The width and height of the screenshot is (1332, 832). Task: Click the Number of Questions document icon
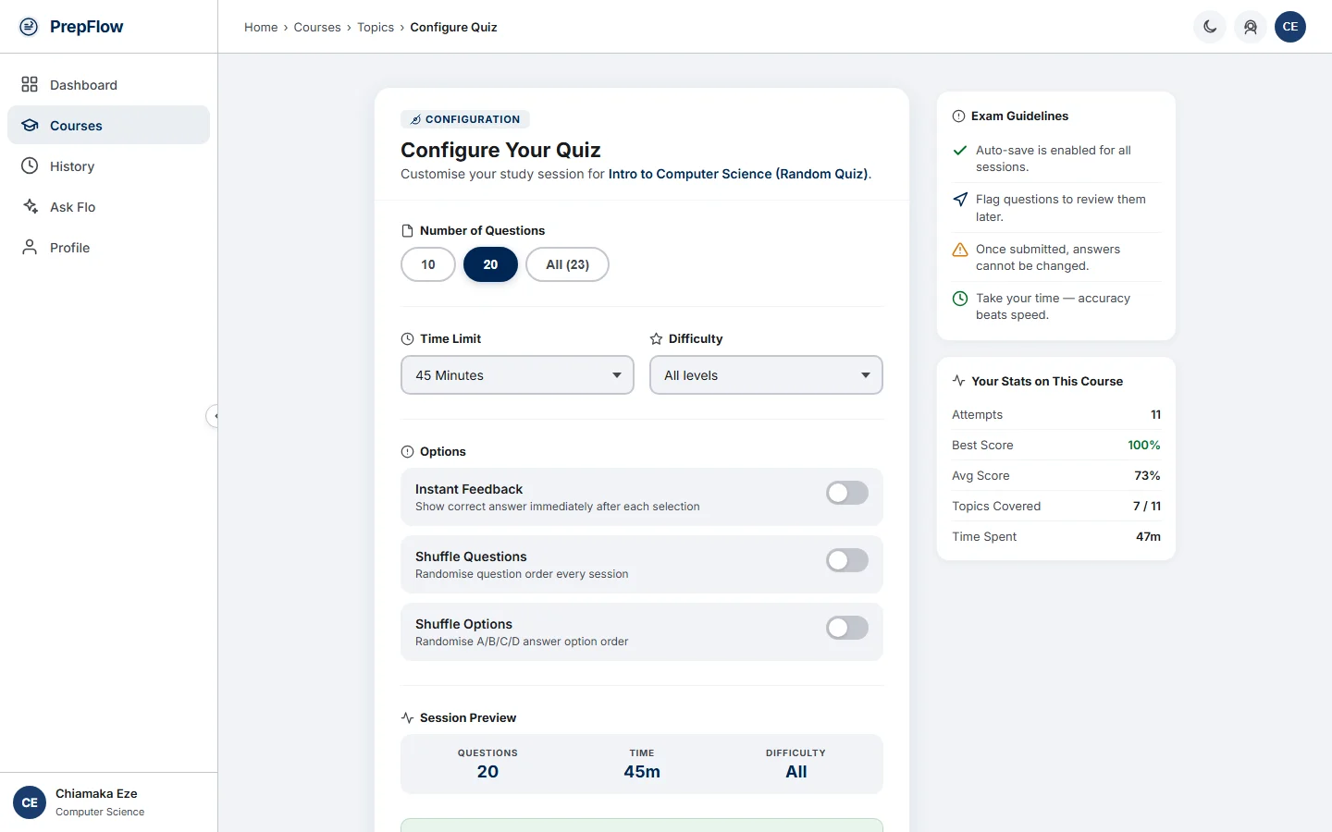tap(407, 231)
